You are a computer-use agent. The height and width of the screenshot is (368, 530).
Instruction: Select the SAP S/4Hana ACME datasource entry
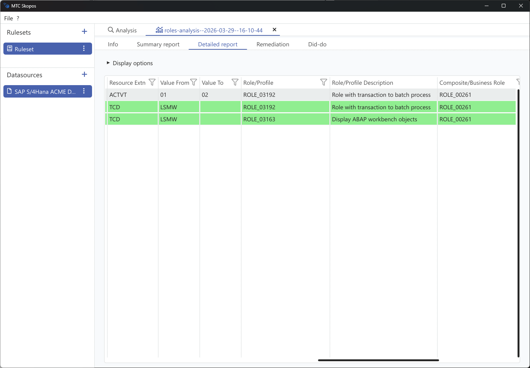point(43,91)
